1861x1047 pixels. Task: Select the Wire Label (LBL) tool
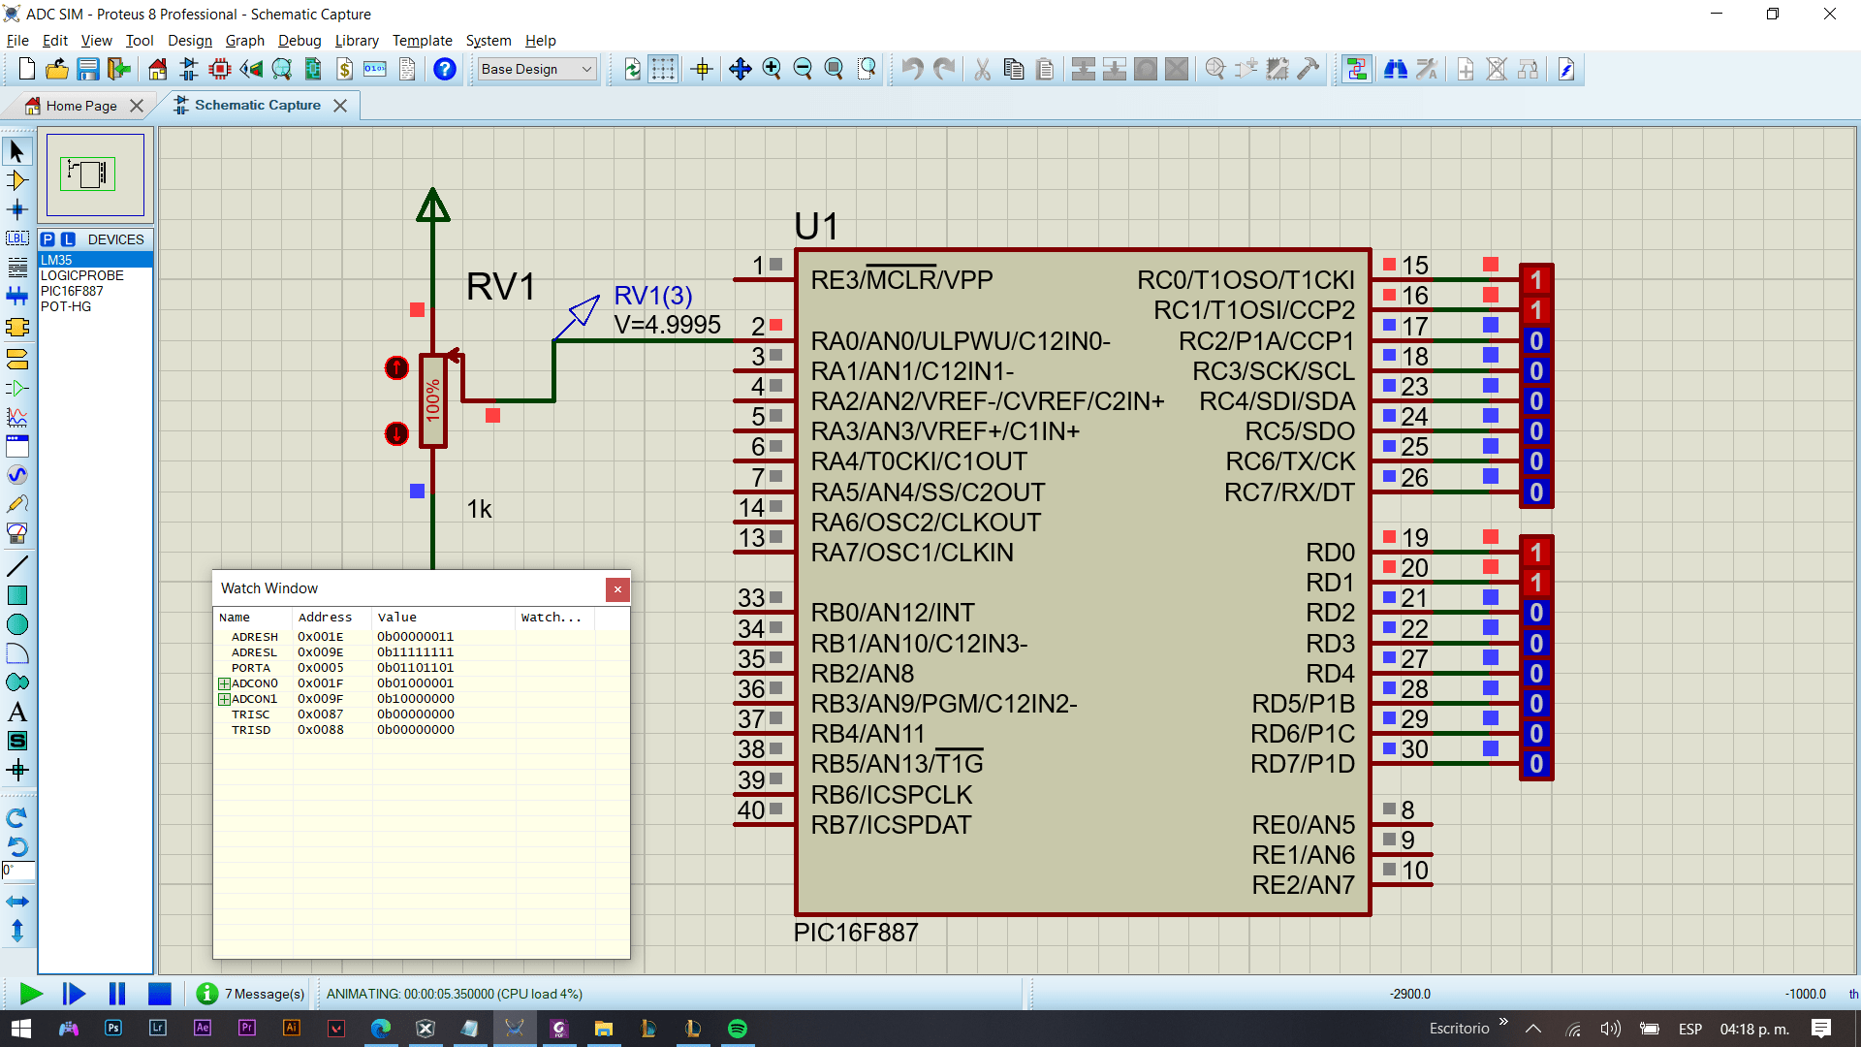coord(16,238)
